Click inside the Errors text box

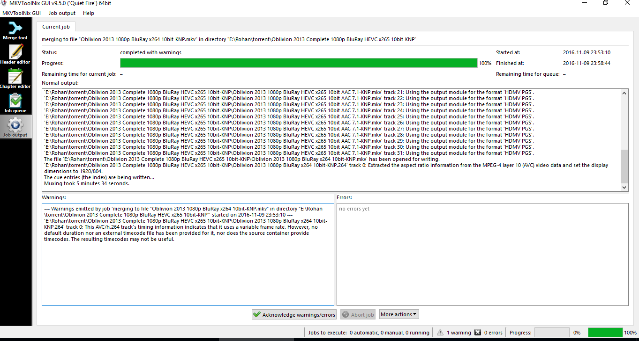[482, 254]
